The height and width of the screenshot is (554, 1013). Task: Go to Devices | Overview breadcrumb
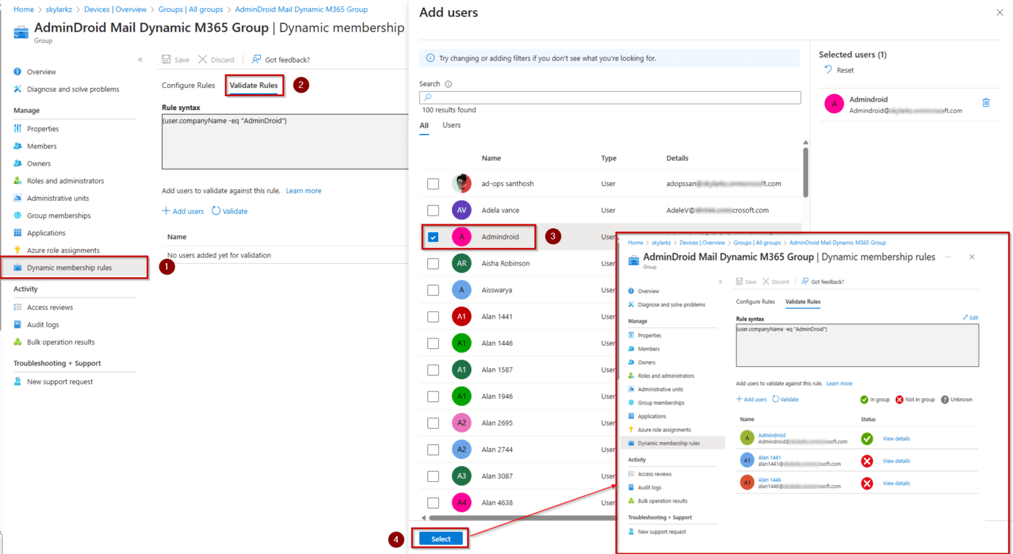tap(115, 9)
